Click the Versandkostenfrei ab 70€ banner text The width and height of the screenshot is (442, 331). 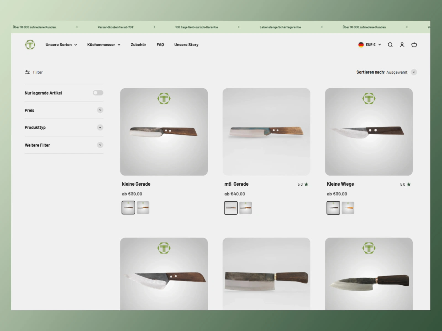115,27
